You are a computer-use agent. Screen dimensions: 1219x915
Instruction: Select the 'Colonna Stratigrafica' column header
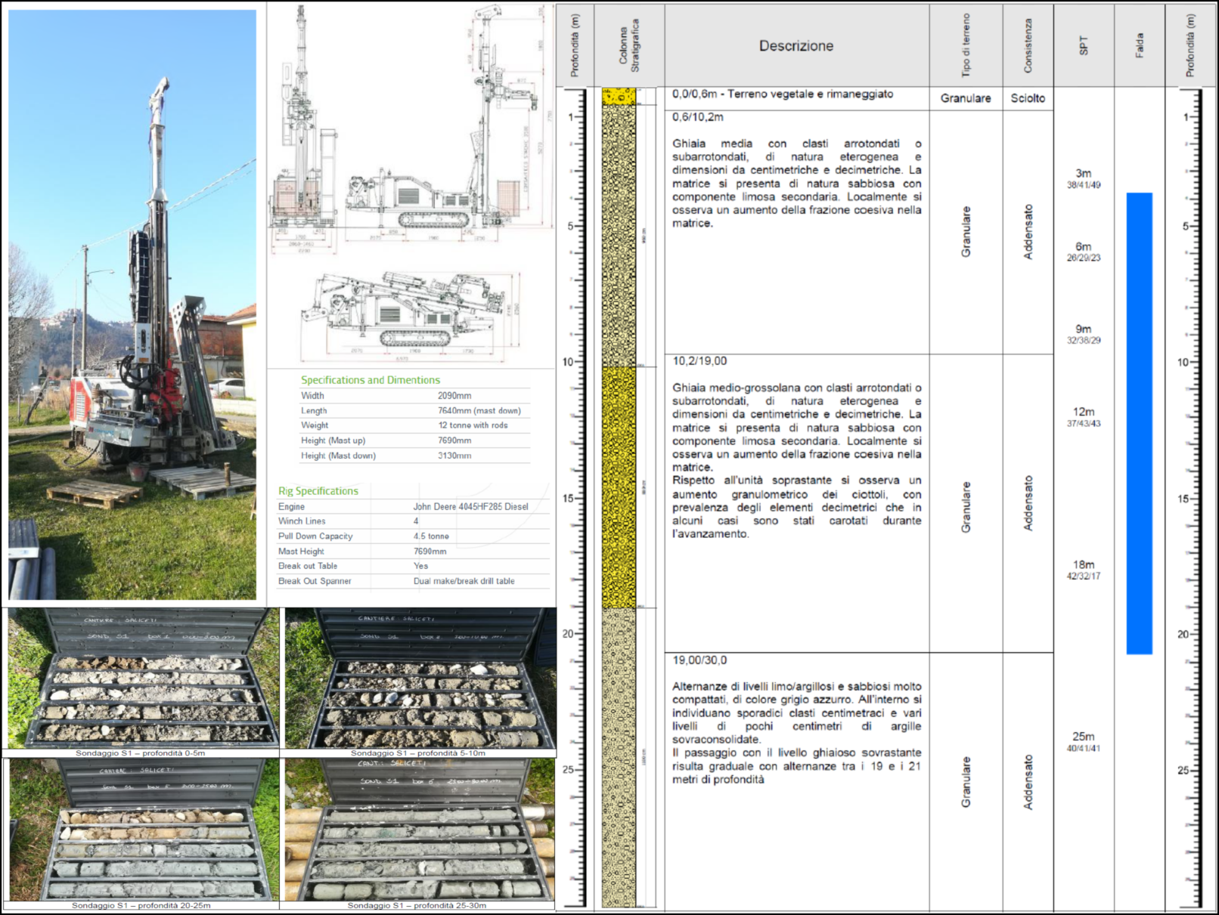point(629,46)
